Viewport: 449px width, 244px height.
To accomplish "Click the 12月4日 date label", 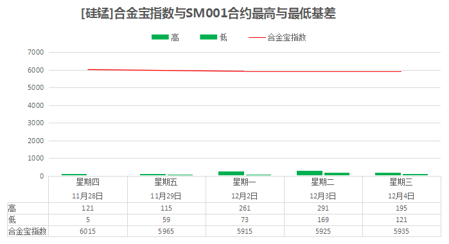I will tap(401, 196).
